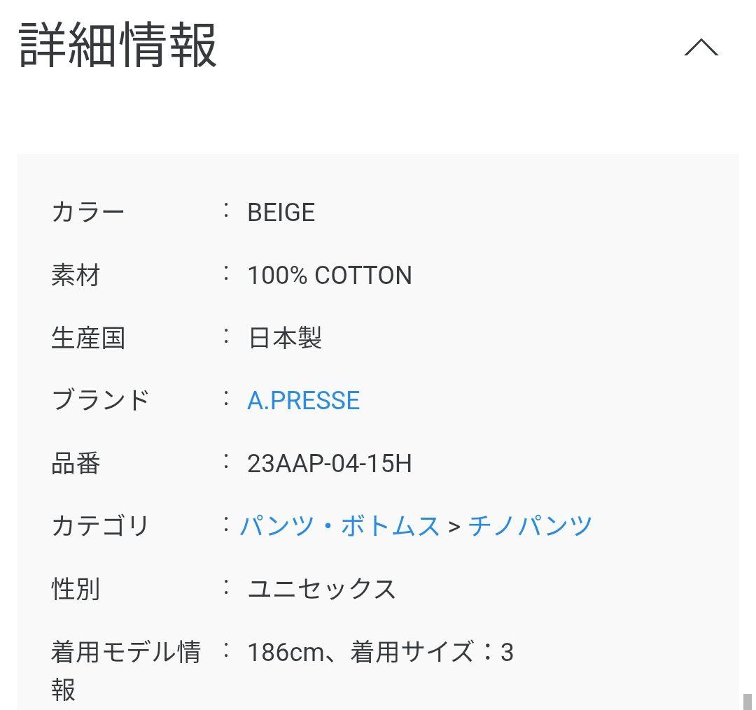The width and height of the screenshot is (756, 710).
Task: Click the 素材 label
Action: [x=76, y=275]
